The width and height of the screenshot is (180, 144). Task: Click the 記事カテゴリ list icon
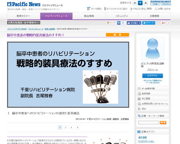coord(139,132)
